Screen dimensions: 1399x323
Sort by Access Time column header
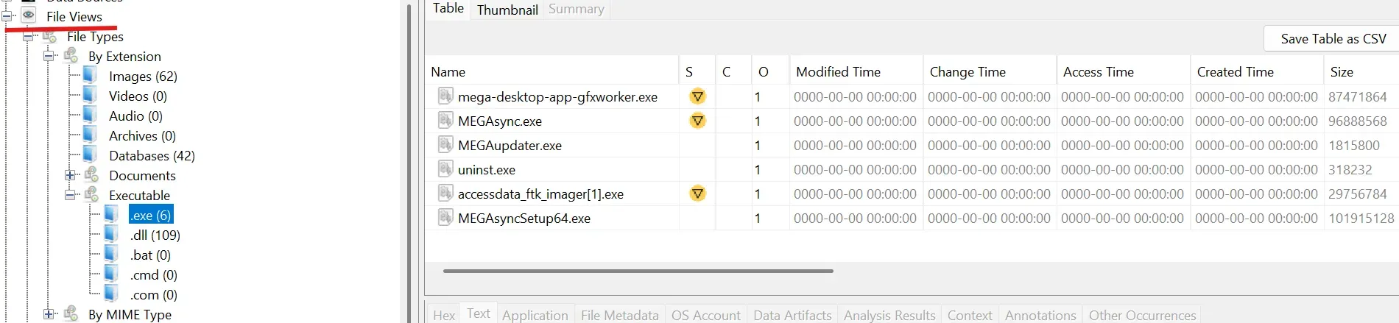coord(1123,71)
